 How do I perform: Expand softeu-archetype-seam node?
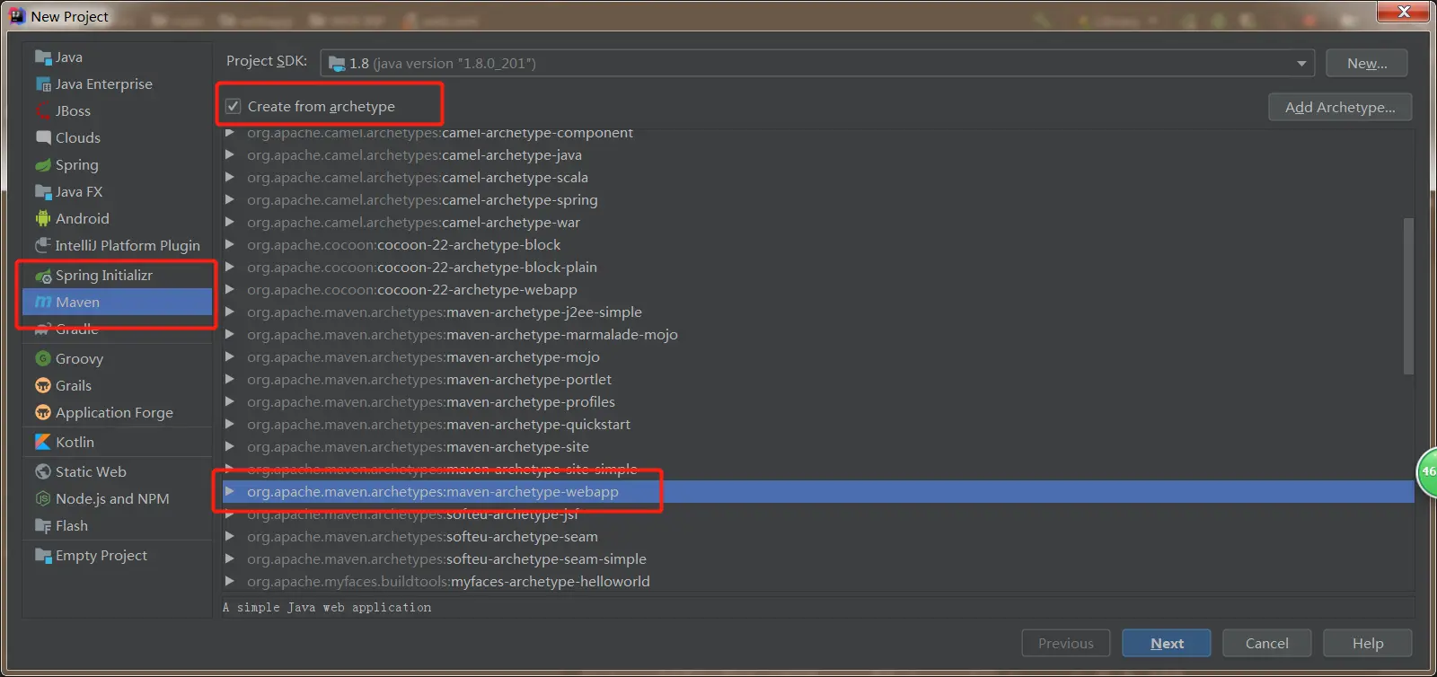pyautogui.click(x=230, y=536)
